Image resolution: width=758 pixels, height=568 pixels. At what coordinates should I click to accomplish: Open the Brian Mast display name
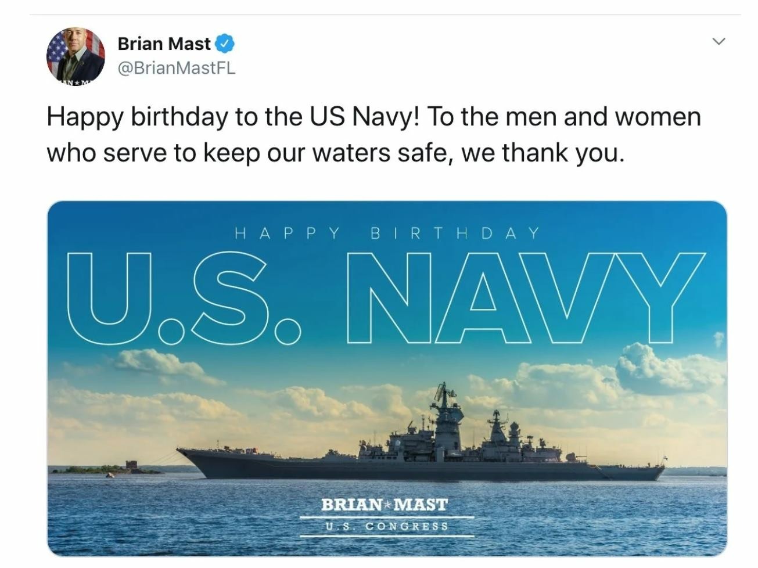tap(164, 44)
